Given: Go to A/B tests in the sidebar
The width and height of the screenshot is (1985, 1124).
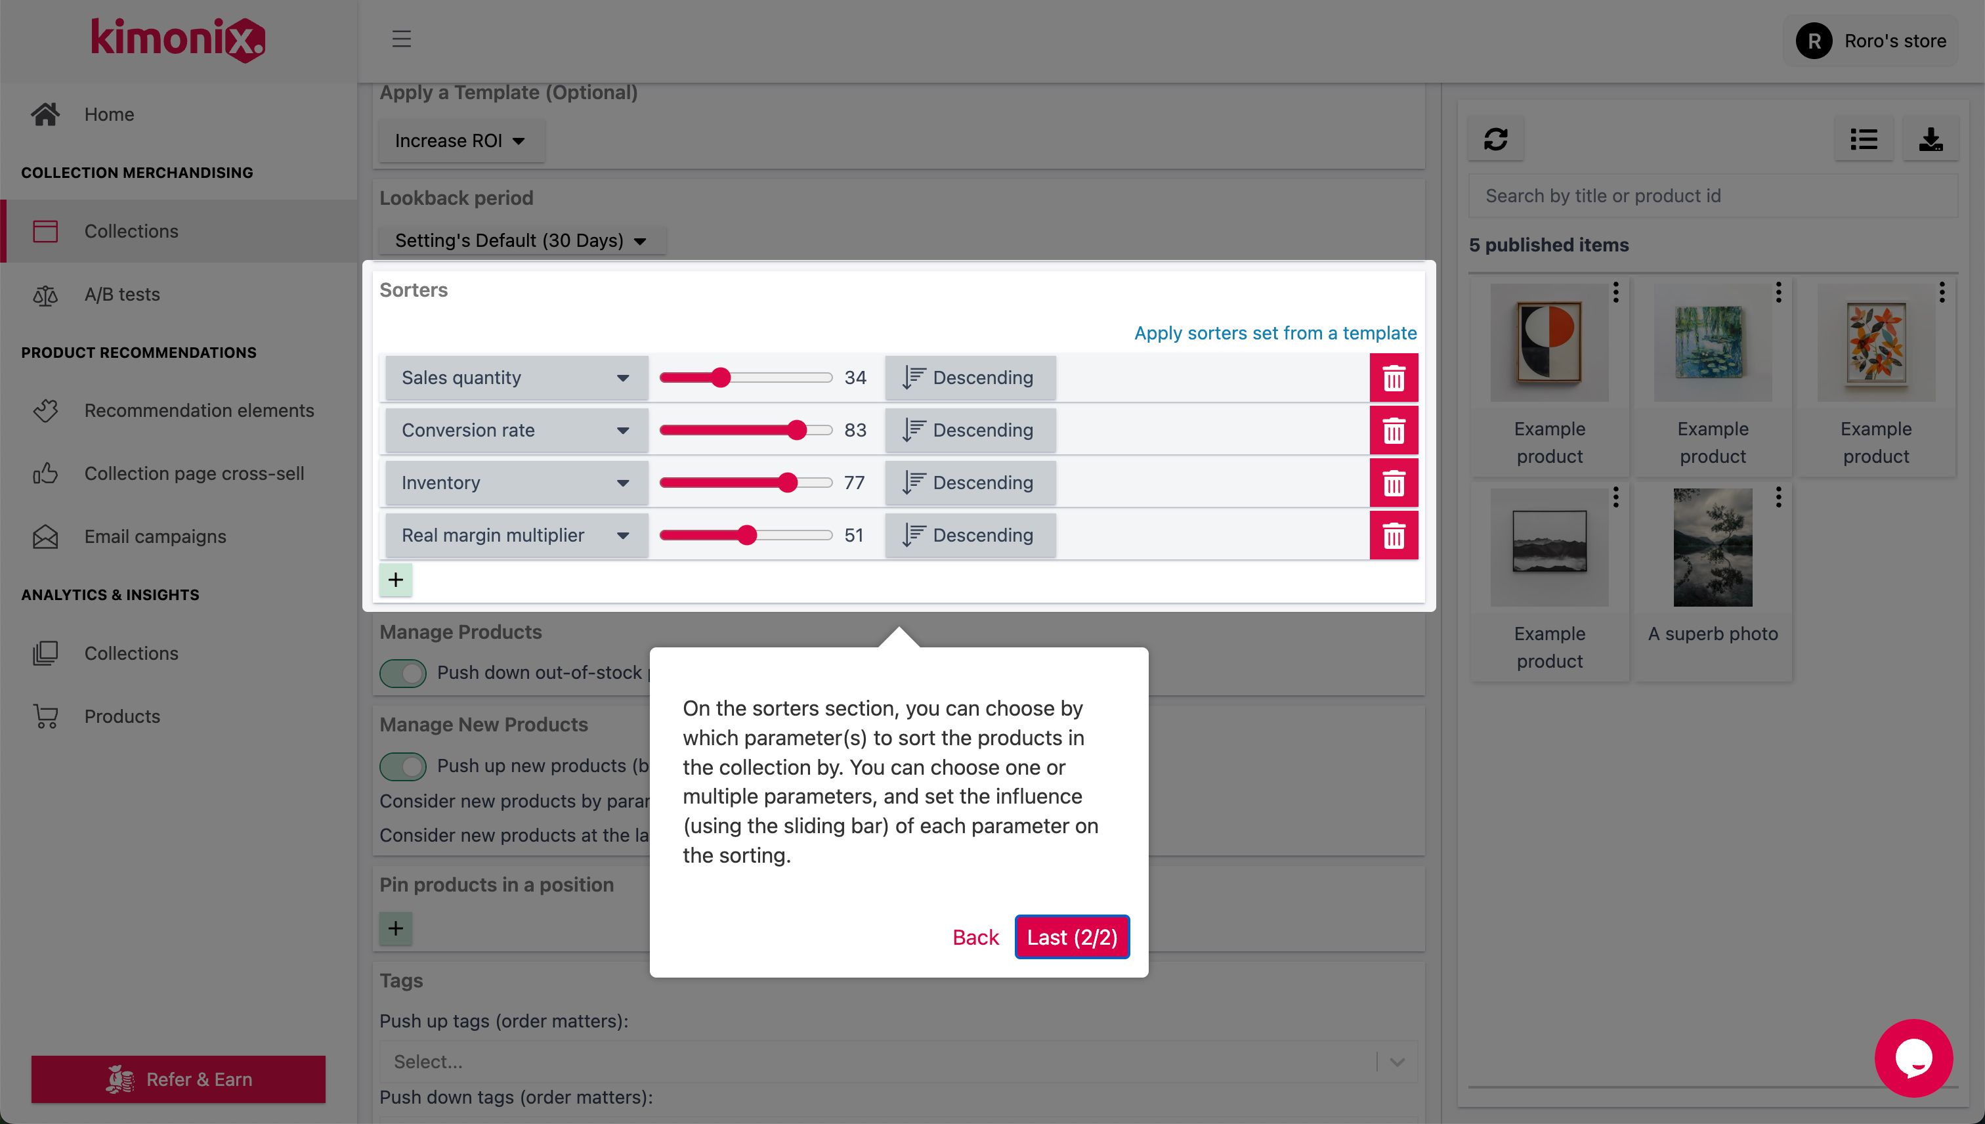Looking at the screenshot, I should (x=121, y=294).
